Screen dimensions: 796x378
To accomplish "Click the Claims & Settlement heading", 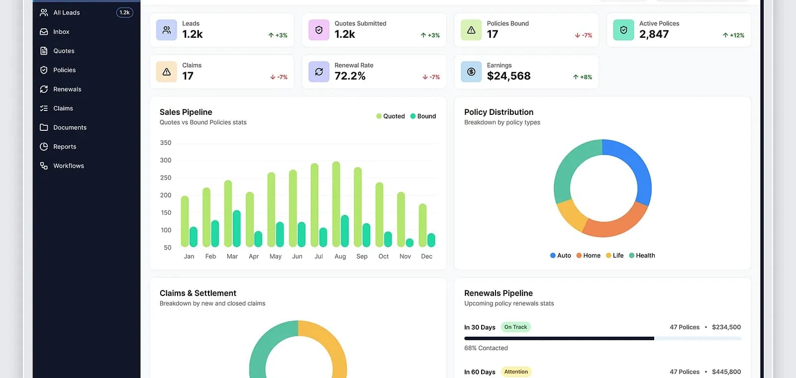I will pyautogui.click(x=198, y=293).
